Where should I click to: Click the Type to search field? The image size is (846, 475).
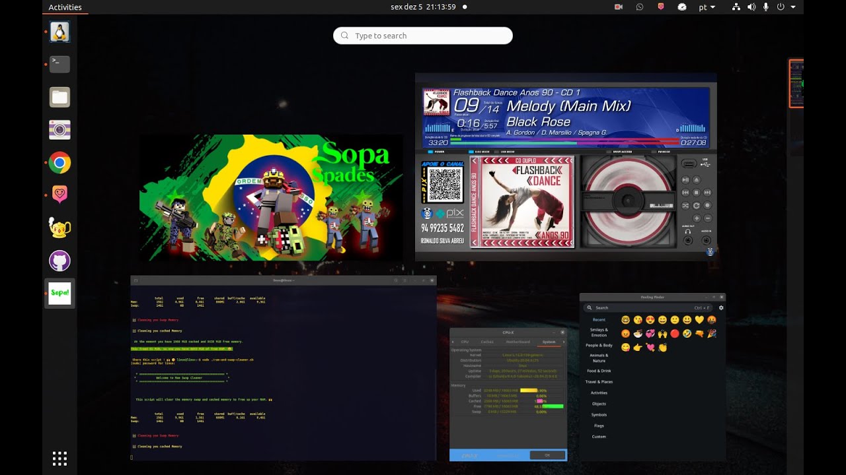(x=423, y=36)
